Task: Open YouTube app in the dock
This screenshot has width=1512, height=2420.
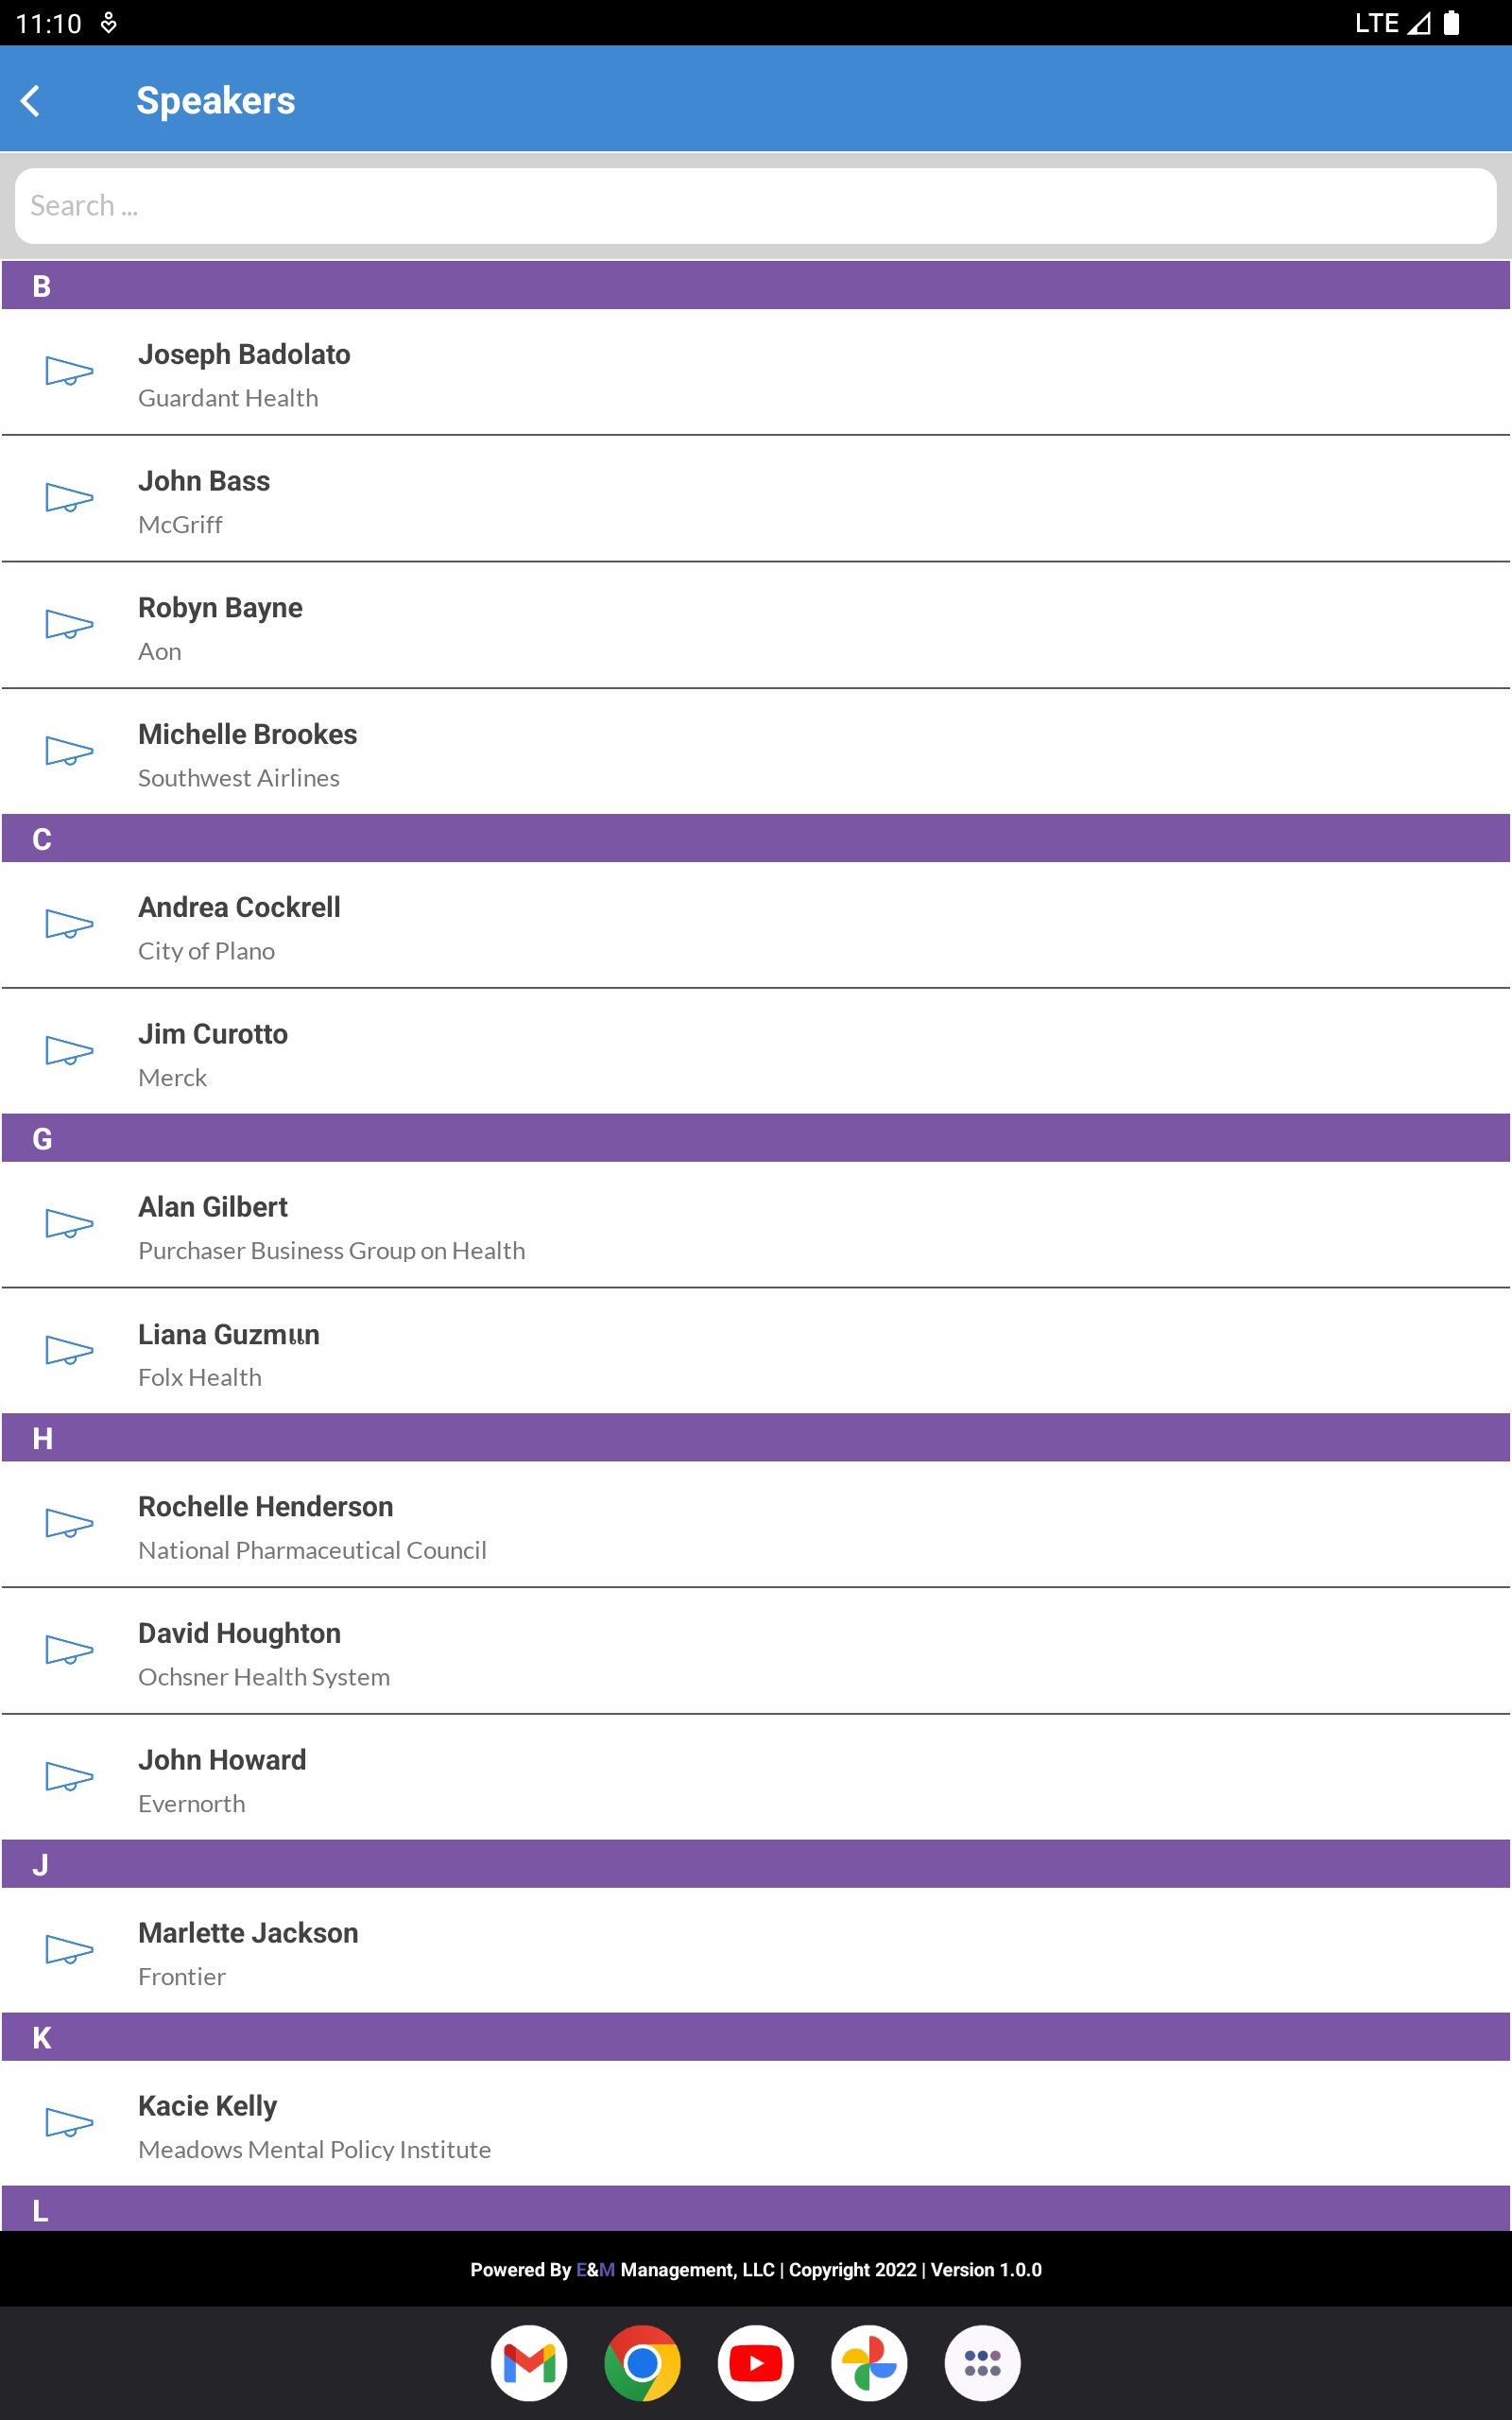Action: [756, 2363]
